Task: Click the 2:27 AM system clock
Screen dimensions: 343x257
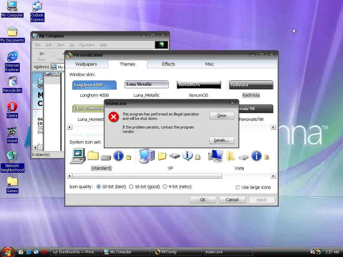Action: point(332,252)
